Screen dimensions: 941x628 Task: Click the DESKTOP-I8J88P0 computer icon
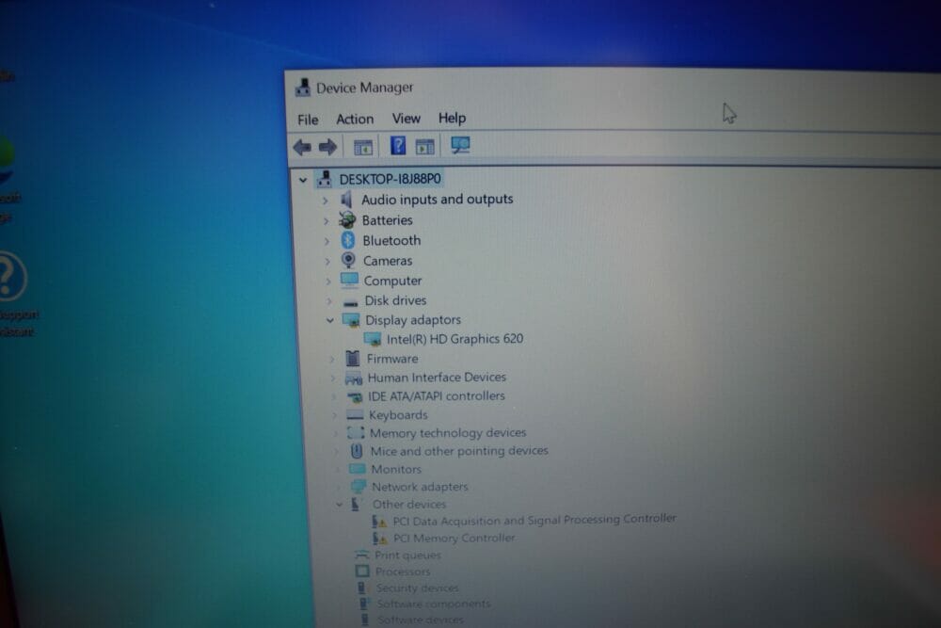coord(325,178)
